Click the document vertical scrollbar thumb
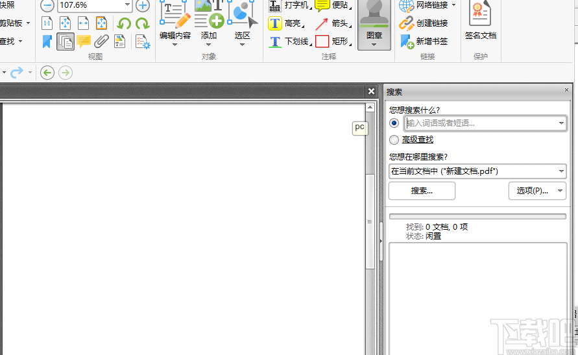Screen dimensions: 578x355 point(370,221)
